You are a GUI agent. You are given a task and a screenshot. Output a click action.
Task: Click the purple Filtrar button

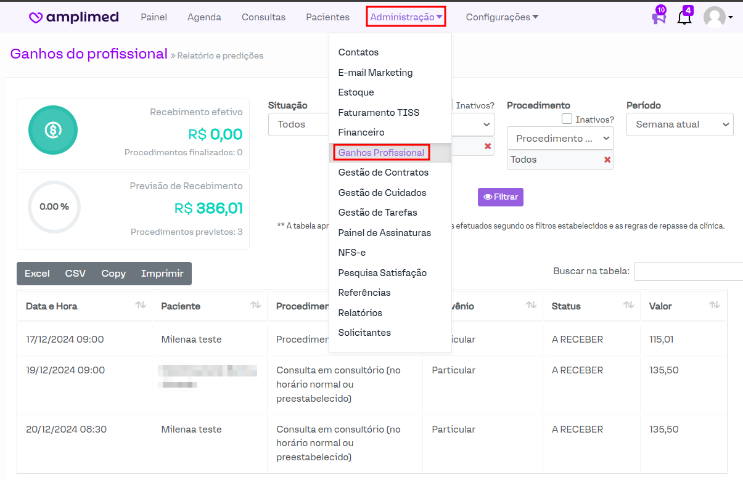coord(500,197)
